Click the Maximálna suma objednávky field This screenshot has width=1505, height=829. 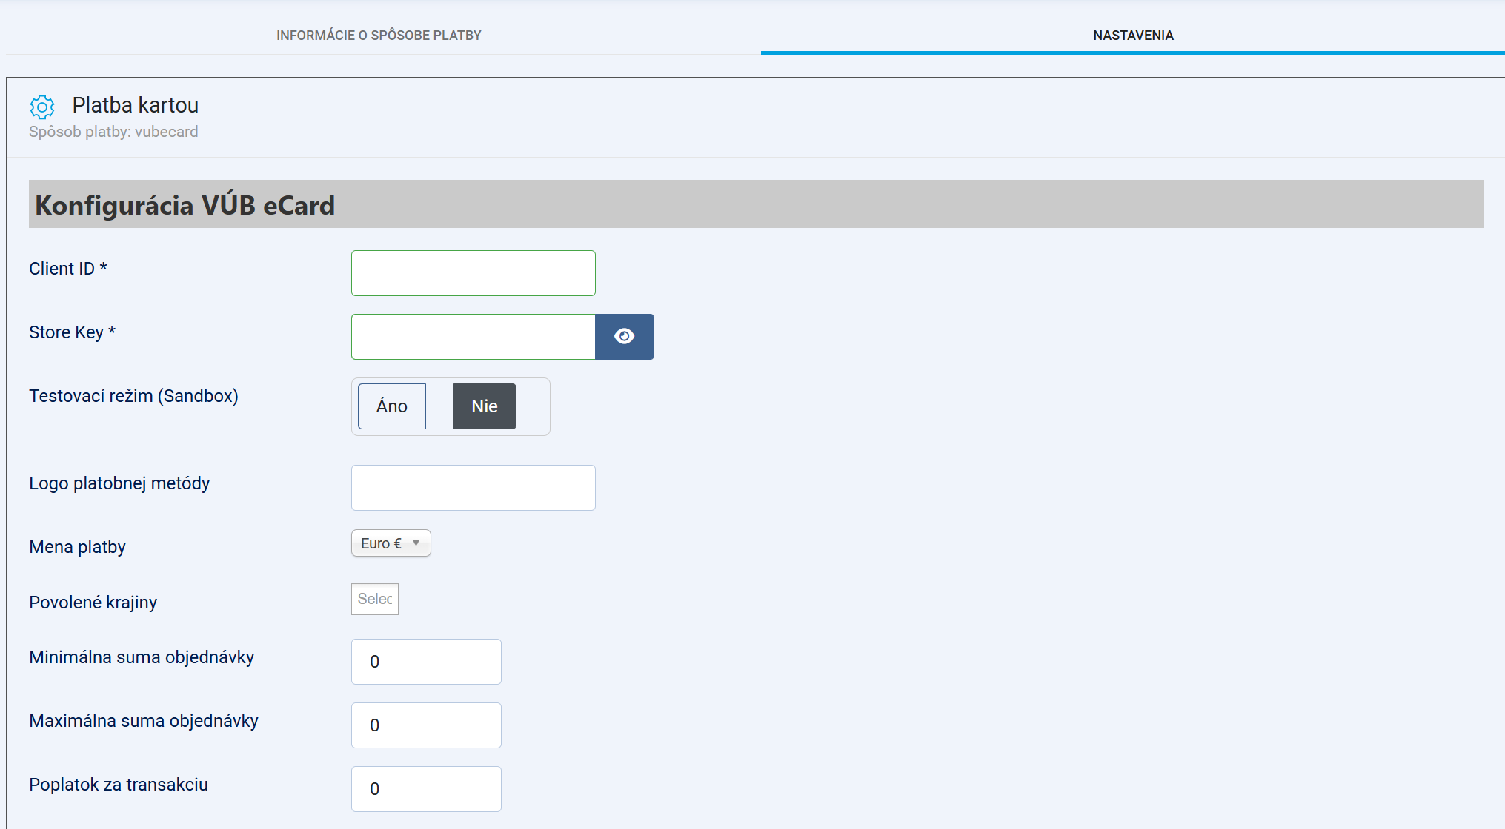point(426,725)
